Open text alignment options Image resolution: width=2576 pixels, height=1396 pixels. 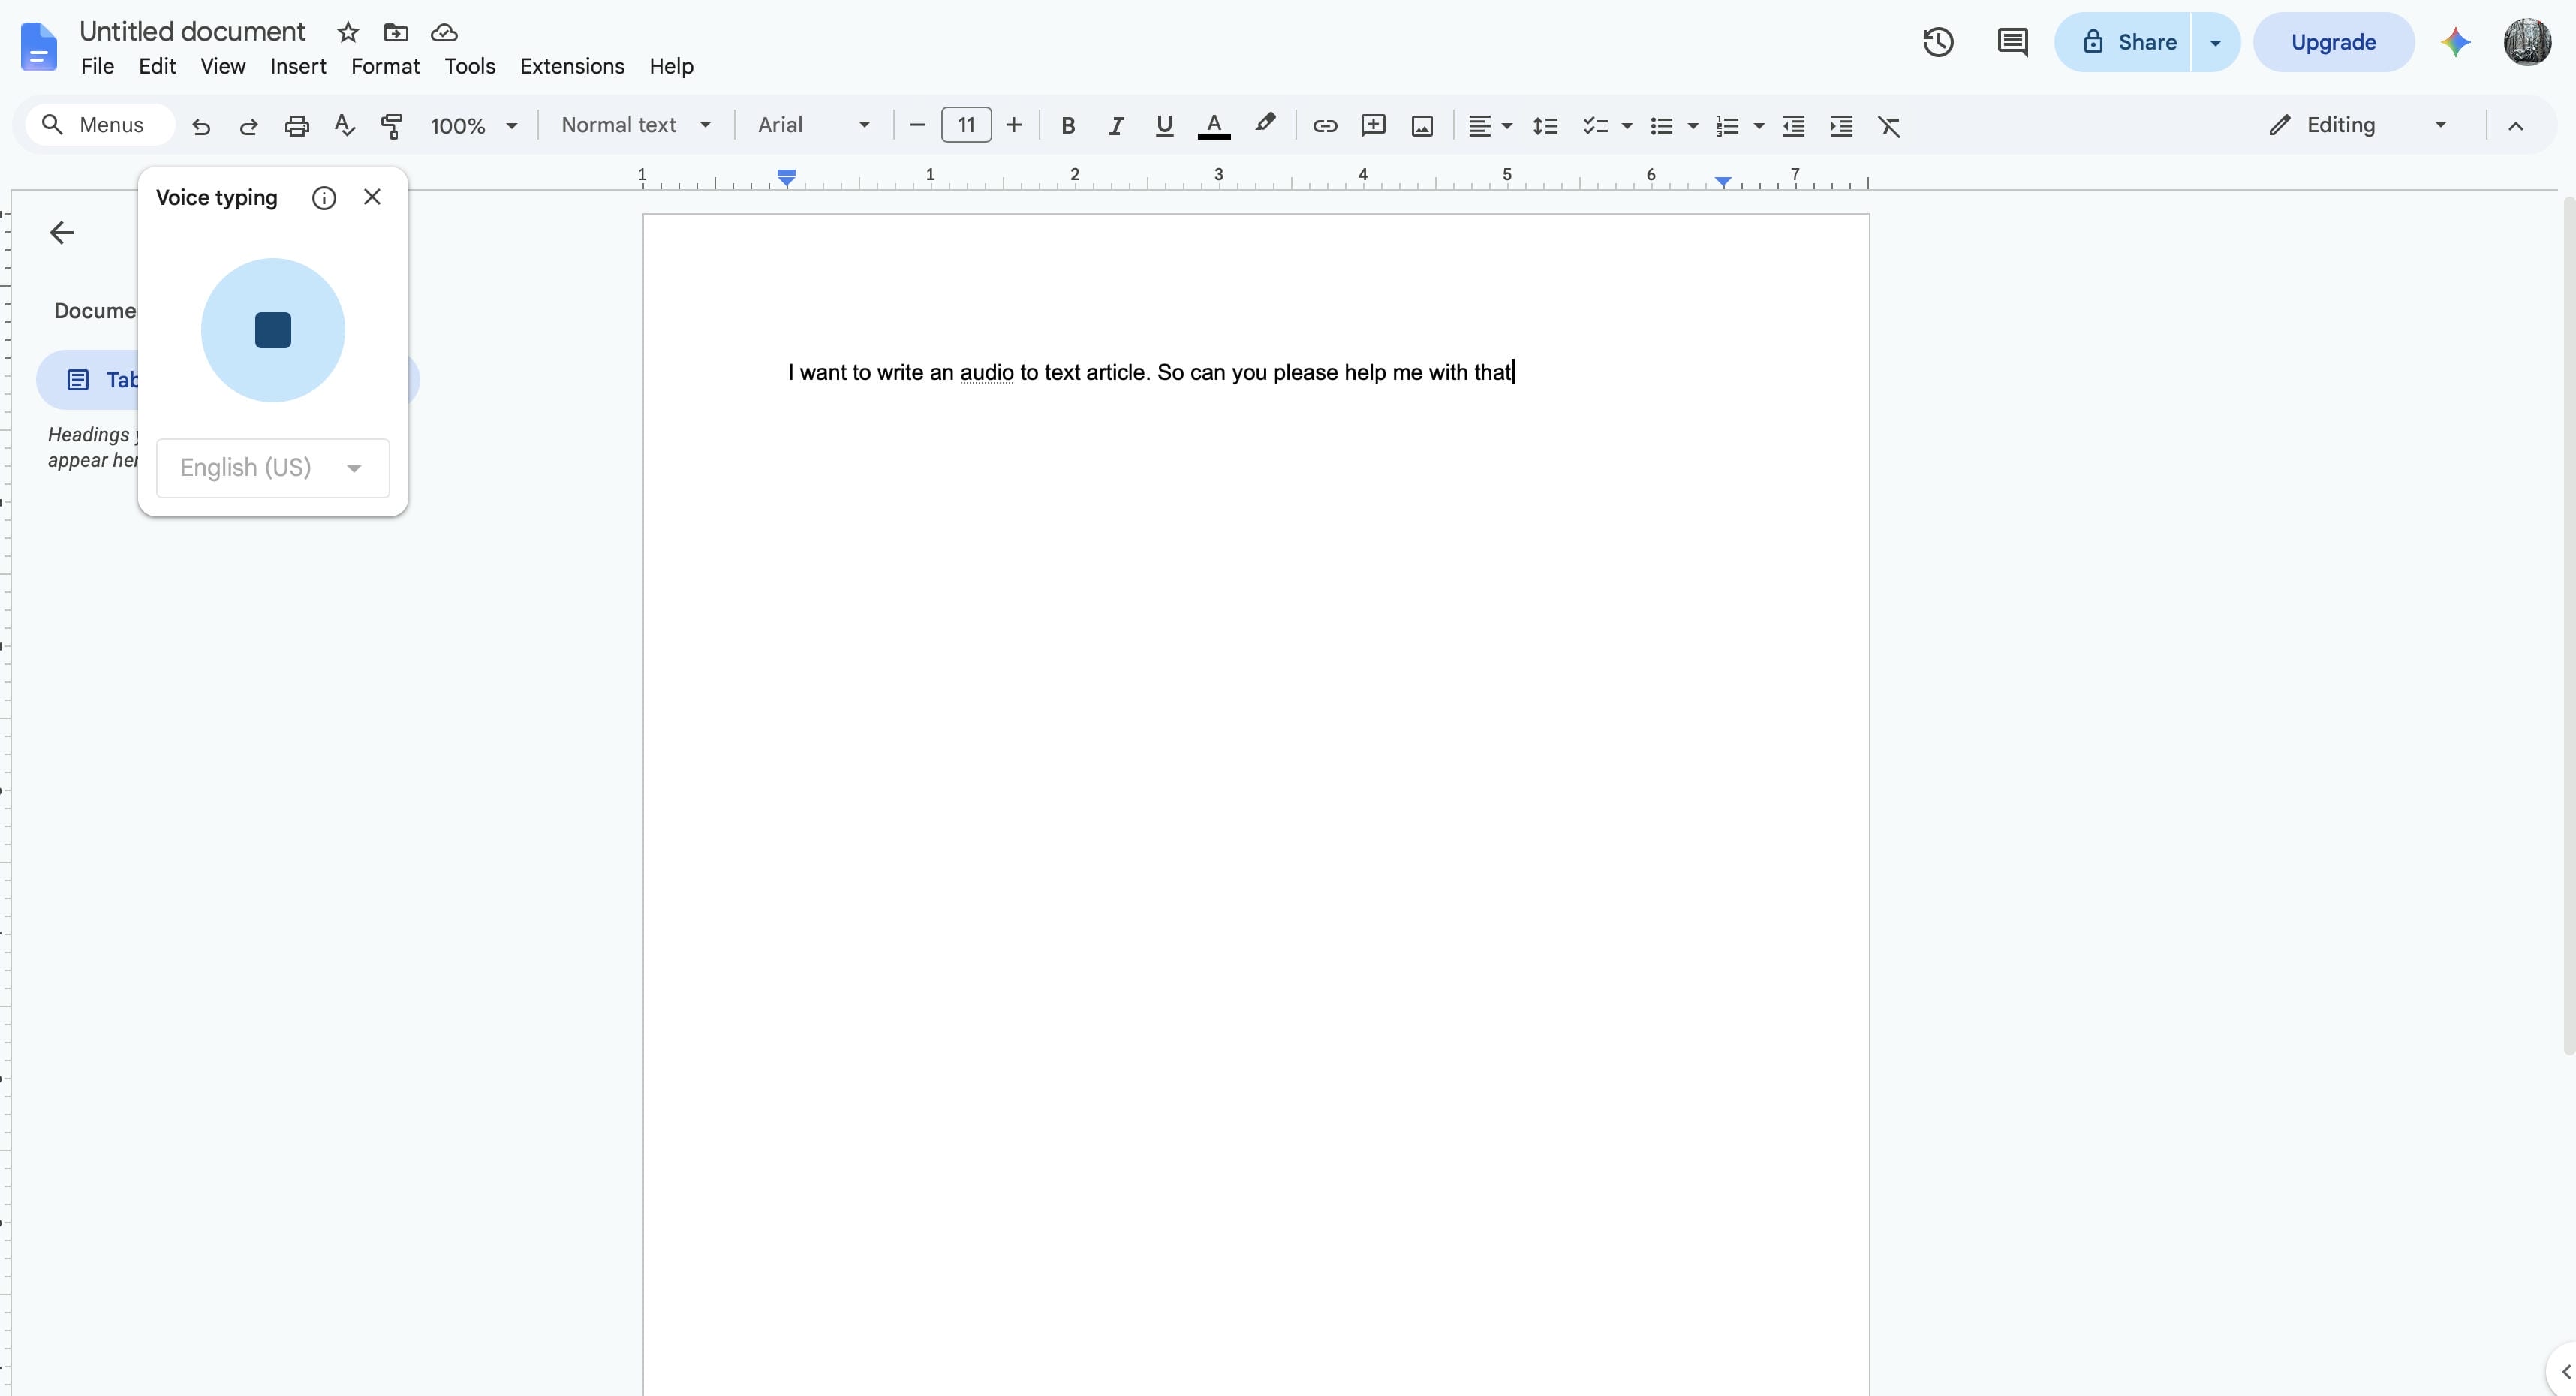(x=1489, y=126)
